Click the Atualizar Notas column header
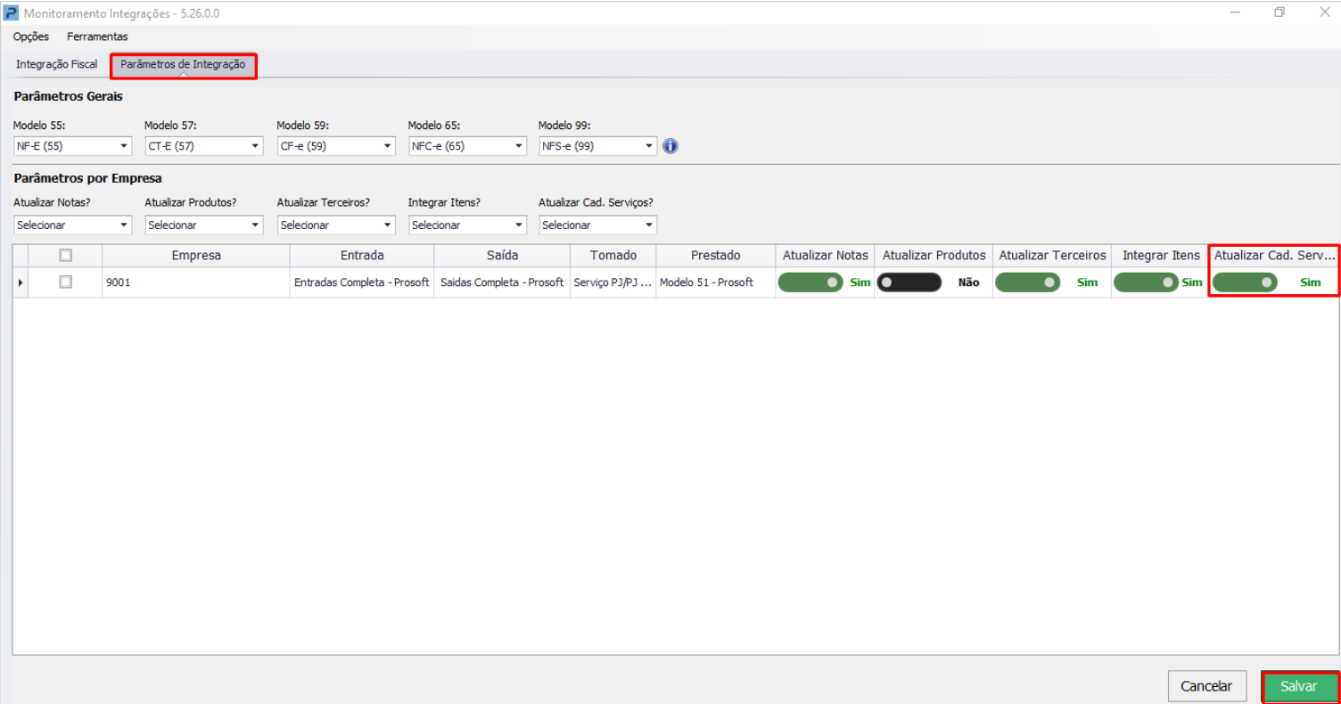The image size is (1341, 704). tap(825, 256)
